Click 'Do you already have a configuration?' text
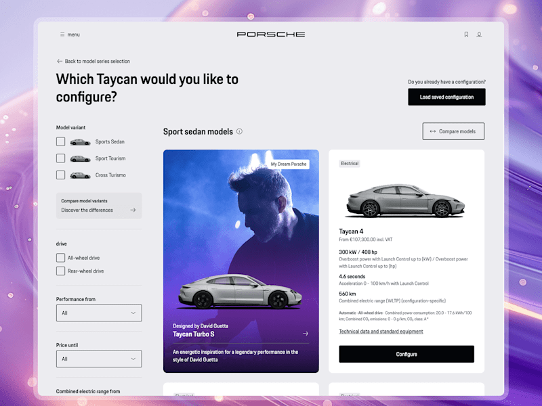 446,82
